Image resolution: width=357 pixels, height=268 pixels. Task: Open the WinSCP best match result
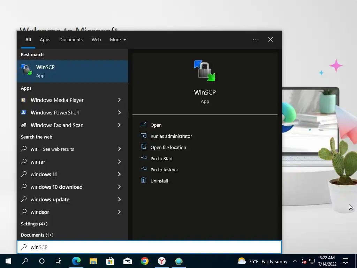[73, 71]
